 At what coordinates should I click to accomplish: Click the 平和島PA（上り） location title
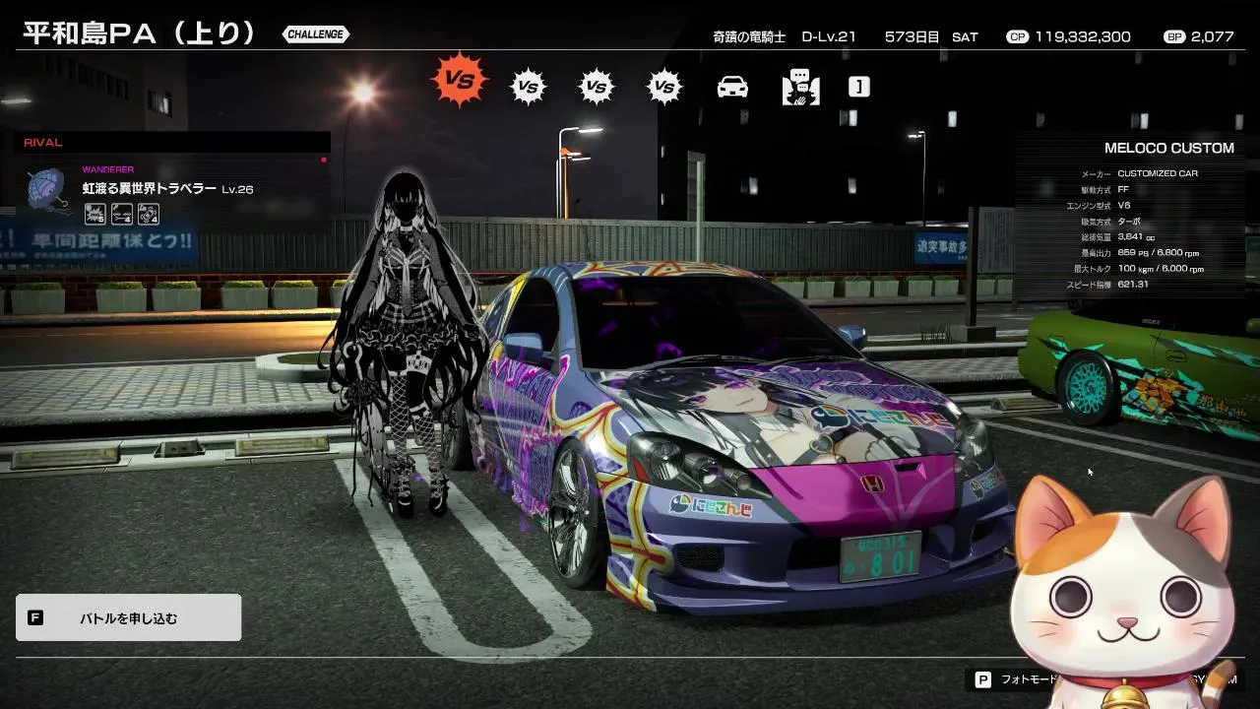[x=139, y=32]
